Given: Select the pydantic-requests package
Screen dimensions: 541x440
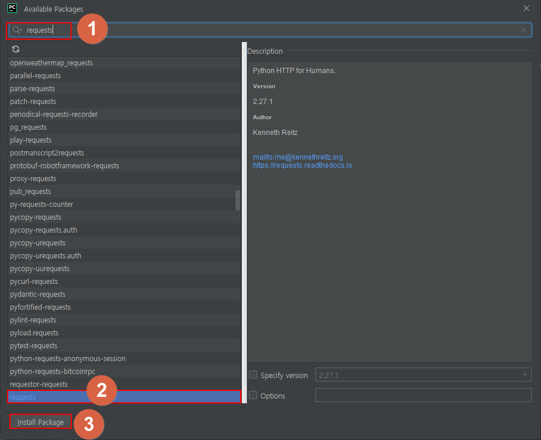Looking at the screenshot, I should click(x=124, y=294).
